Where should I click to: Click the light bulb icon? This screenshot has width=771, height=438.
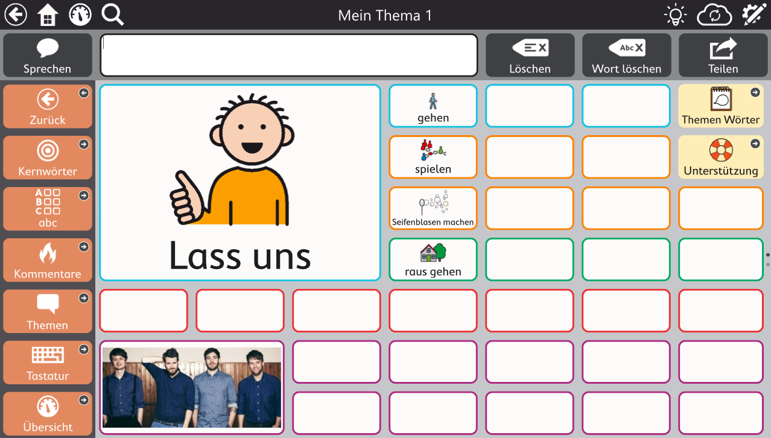click(x=675, y=15)
